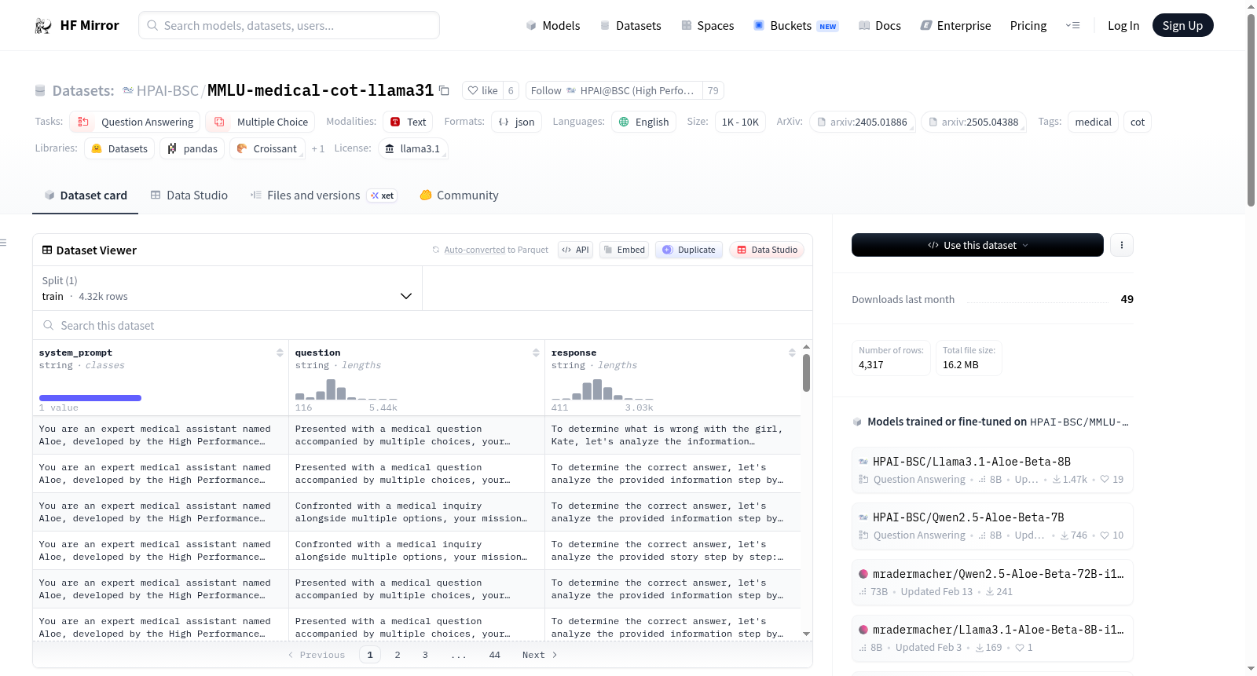
Task: Go to Next page of rows
Action: click(540, 655)
